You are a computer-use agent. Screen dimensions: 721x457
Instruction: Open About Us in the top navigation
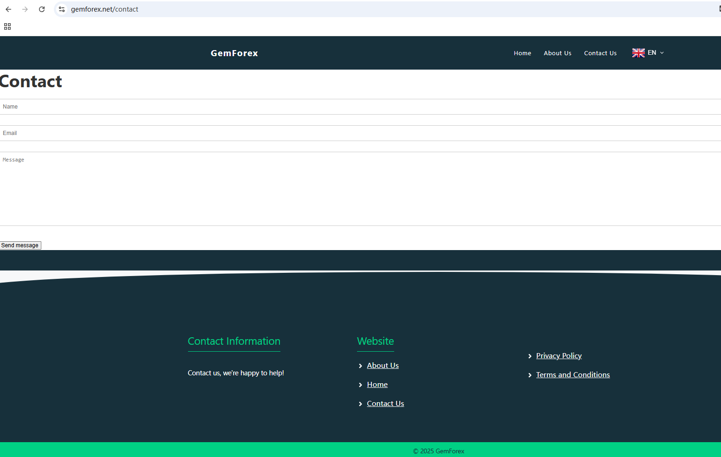pos(557,53)
